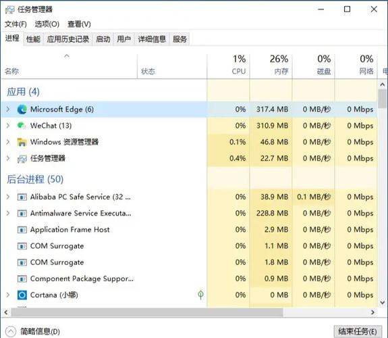The height and width of the screenshot is (338, 388).
Task: Click the COM Surrogate 1.8 MB row icon
Action: point(22,262)
